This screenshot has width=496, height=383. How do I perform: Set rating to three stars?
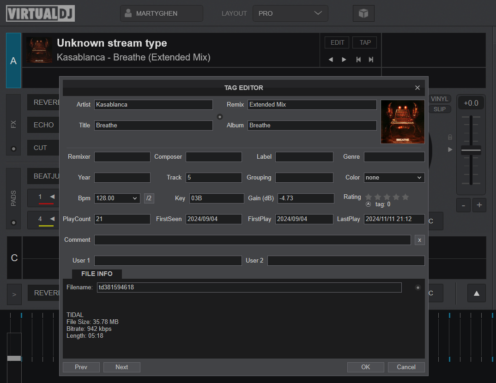(x=387, y=197)
